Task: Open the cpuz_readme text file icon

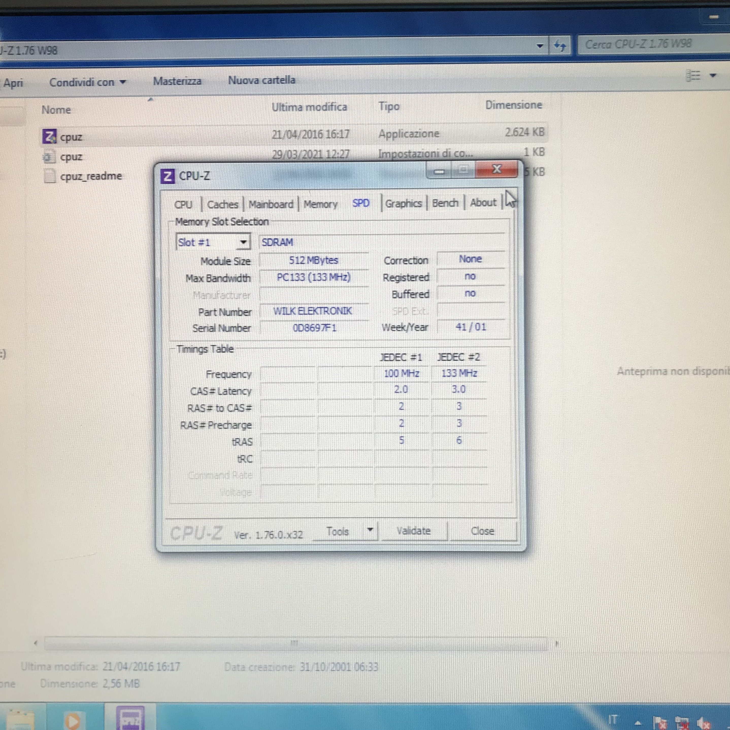Action: click(50, 176)
